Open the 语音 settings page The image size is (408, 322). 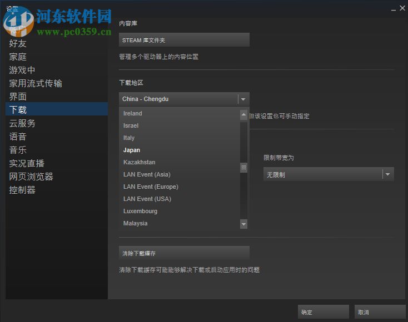coord(57,137)
